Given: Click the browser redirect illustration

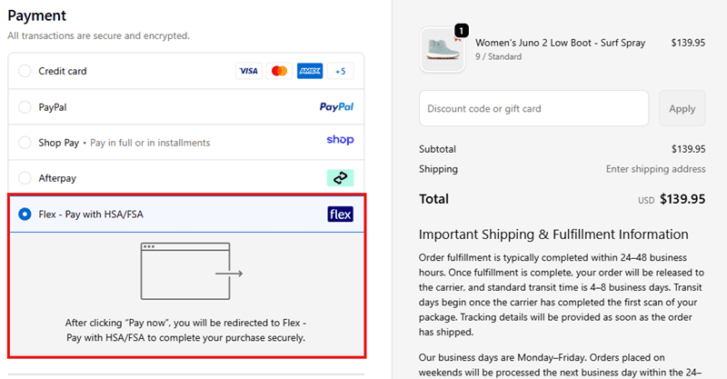Looking at the screenshot, I should click(192, 272).
